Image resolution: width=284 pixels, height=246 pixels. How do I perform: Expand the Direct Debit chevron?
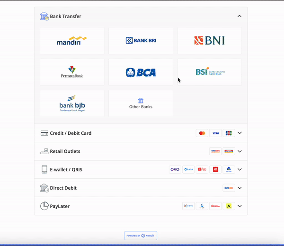(x=240, y=188)
